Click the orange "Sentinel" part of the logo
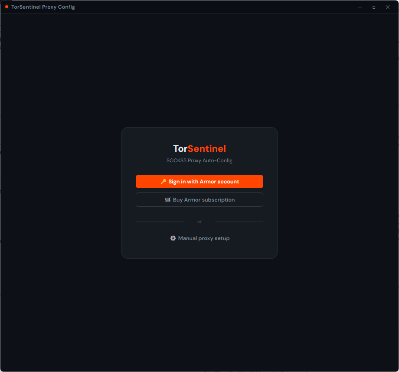 tap(207, 148)
